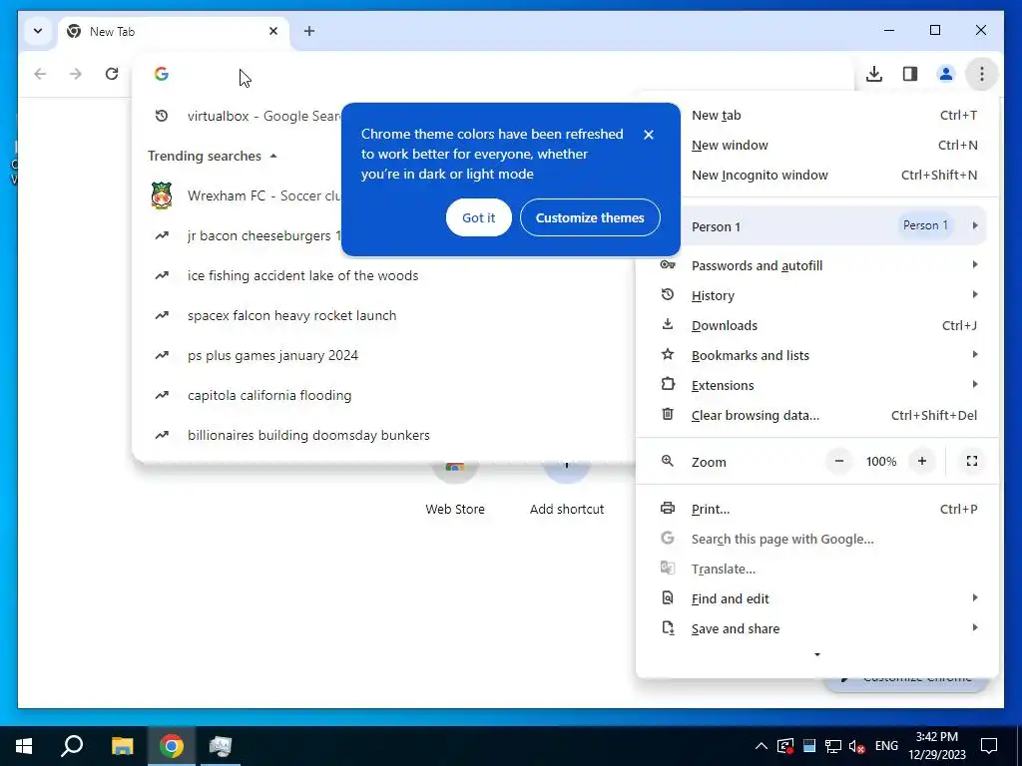Decrease zoom with minus button
This screenshot has height=766, width=1022.
tap(839, 461)
